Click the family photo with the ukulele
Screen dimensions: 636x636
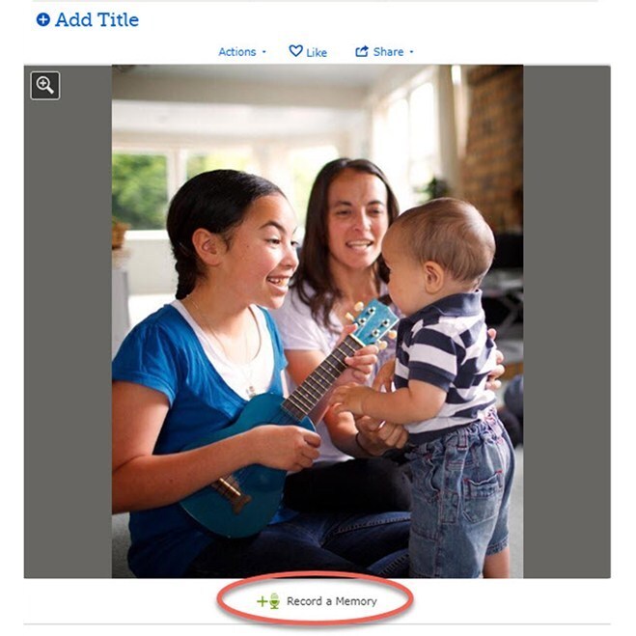318,321
